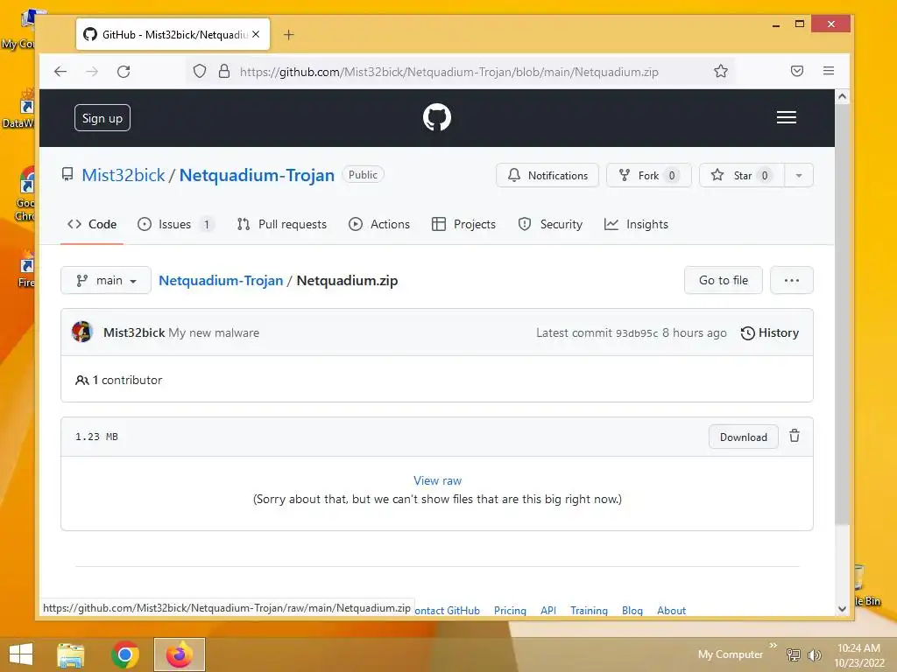The height and width of the screenshot is (672, 897).
Task: Close the GitHub Netquadium browser tab
Action: tap(256, 34)
